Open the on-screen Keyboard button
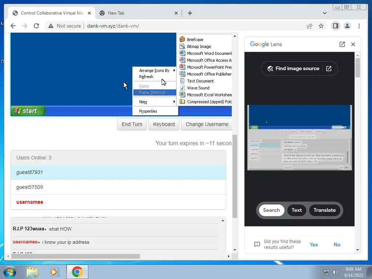Viewport: 372px width, 279px height. tap(164, 124)
